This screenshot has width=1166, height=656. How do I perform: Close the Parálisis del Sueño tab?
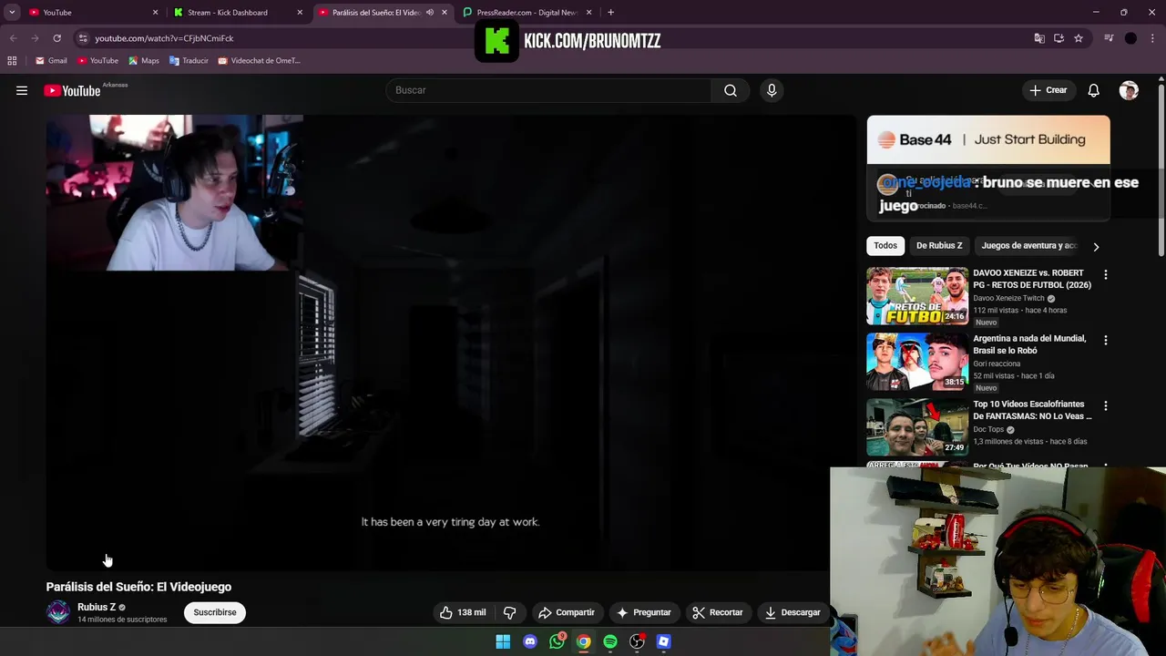445,12
